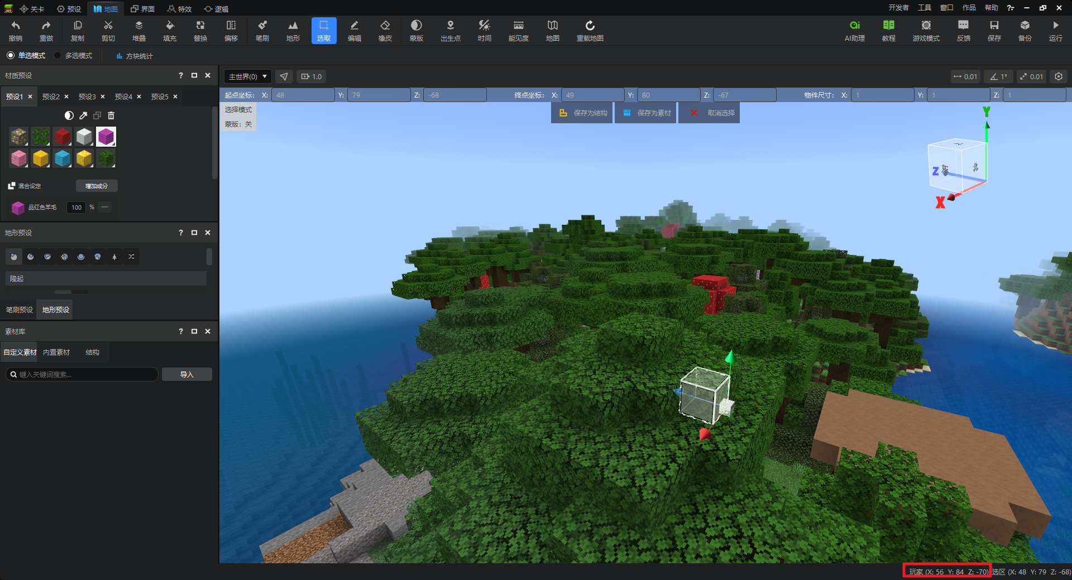
Task: Toggle 蒙版: 关 mask switch in viewport
Action: pyautogui.click(x=238, y=124)
